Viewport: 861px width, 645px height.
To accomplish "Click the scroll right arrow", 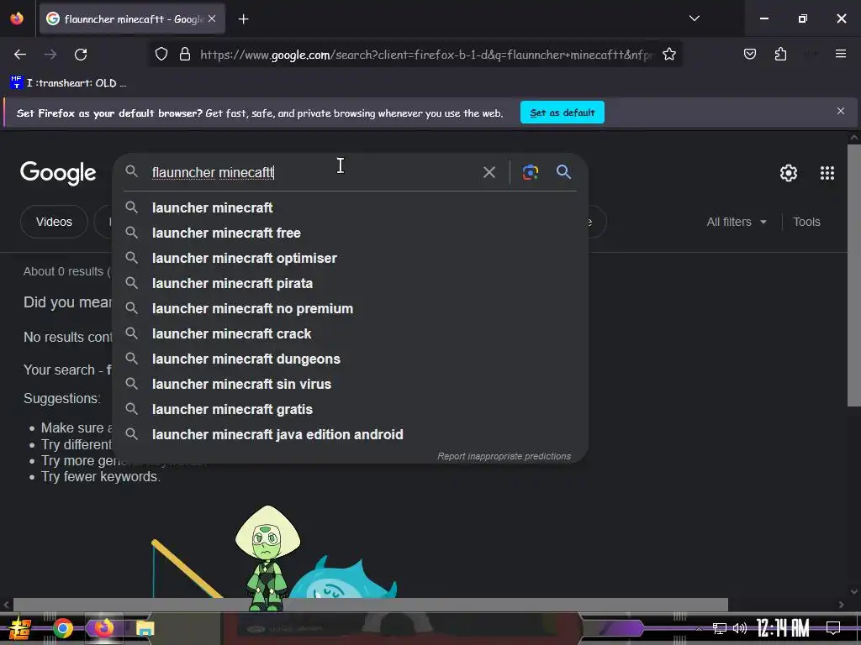I will point(841,605).
